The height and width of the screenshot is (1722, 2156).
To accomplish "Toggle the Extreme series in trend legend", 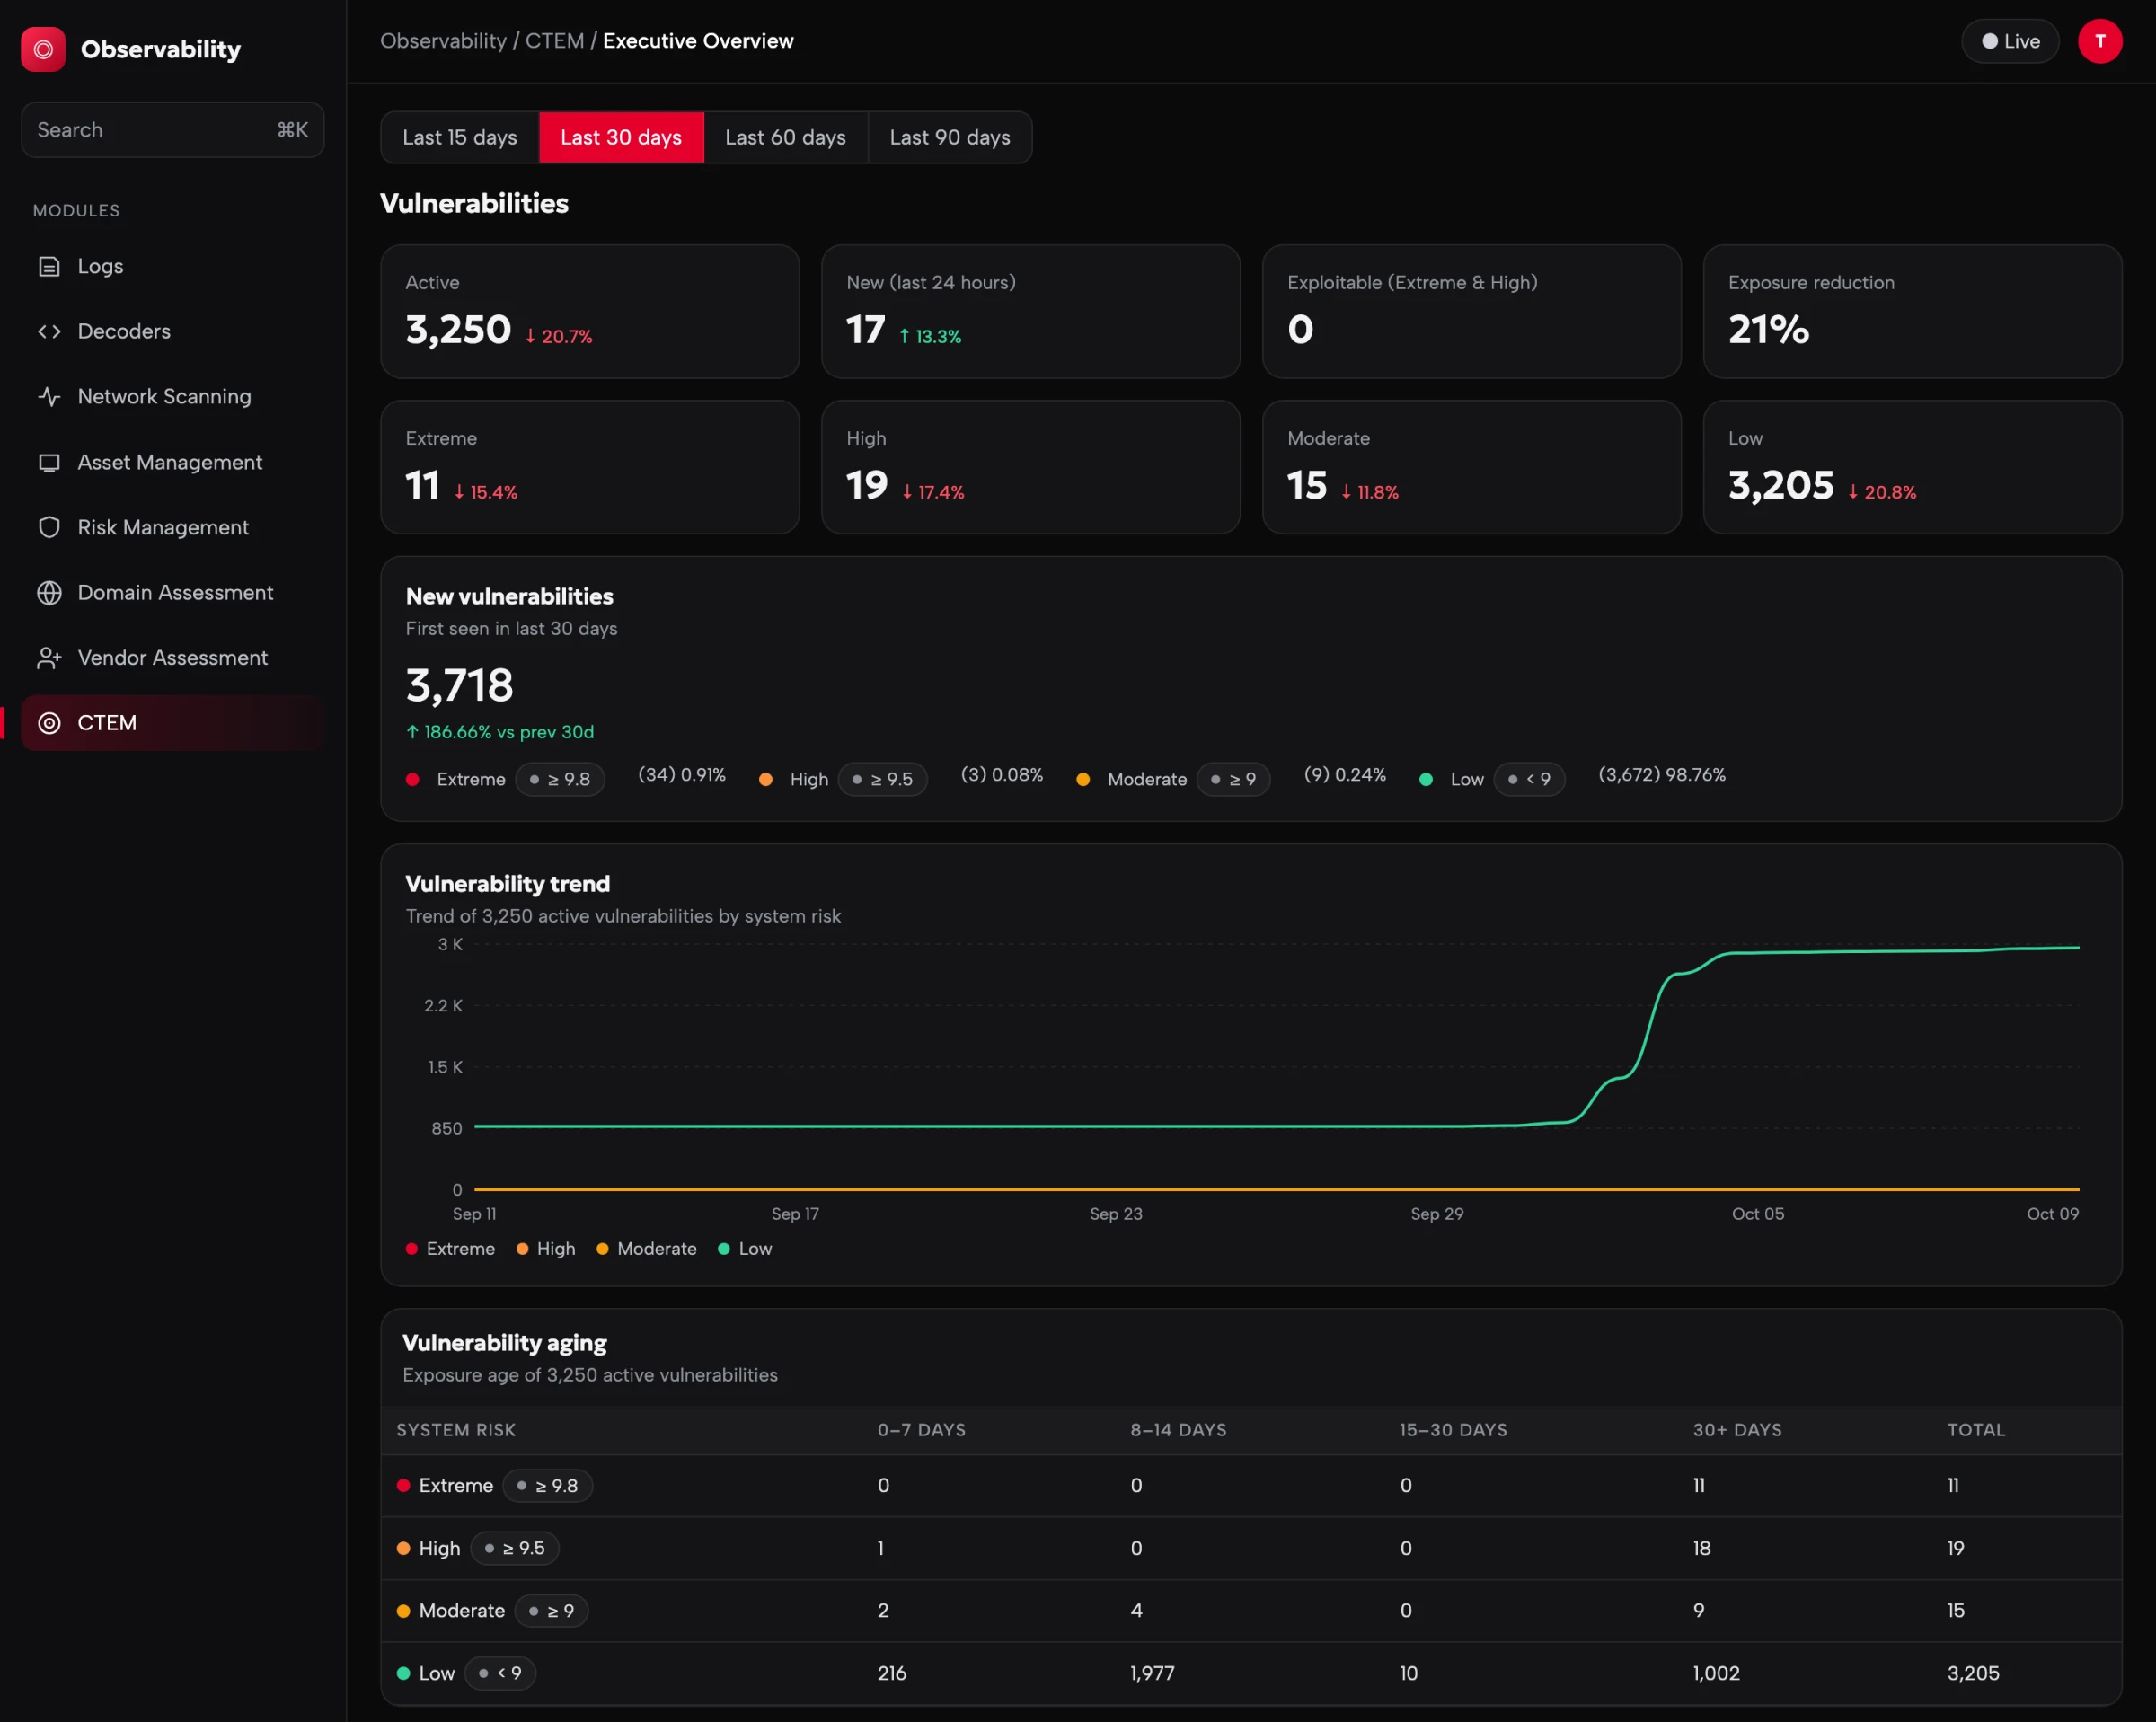I will pos(450,1249).
